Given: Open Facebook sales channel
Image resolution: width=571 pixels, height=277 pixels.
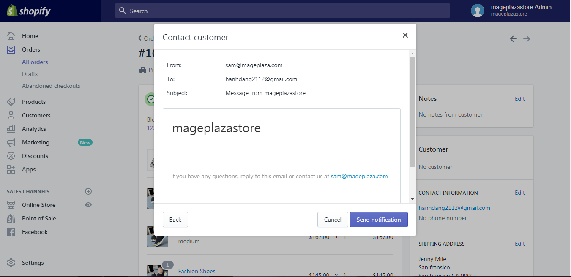Looking at the screenshot, I should click(x=35, y=232).
